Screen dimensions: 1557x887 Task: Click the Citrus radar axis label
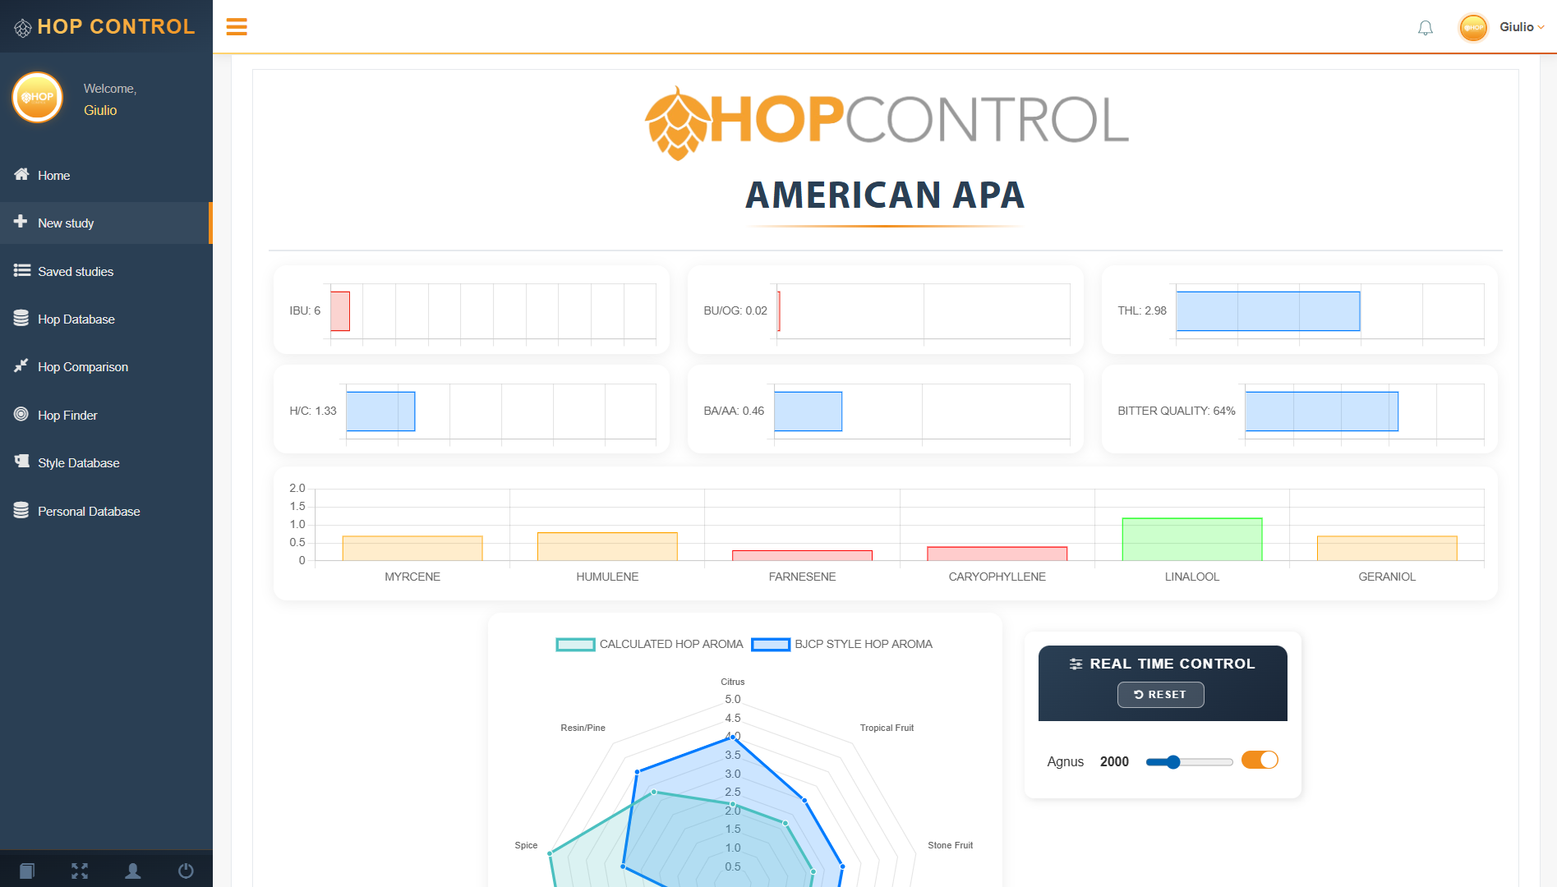click(733, 682)
